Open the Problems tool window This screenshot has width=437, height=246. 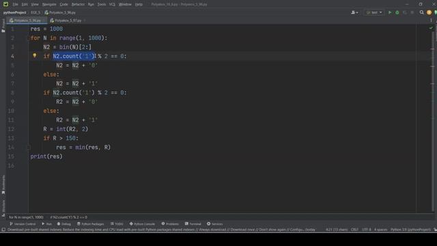(x=170, y=223)
